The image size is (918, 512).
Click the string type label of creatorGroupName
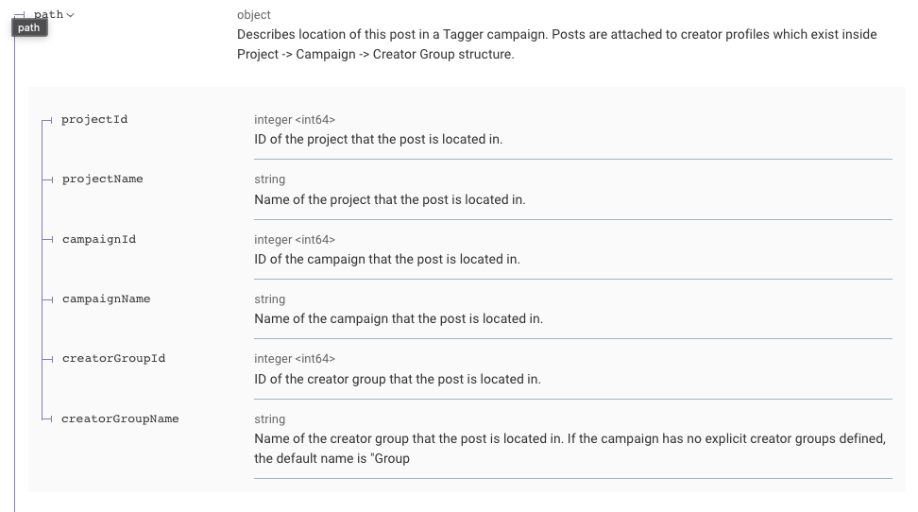[x=270, y=419]
